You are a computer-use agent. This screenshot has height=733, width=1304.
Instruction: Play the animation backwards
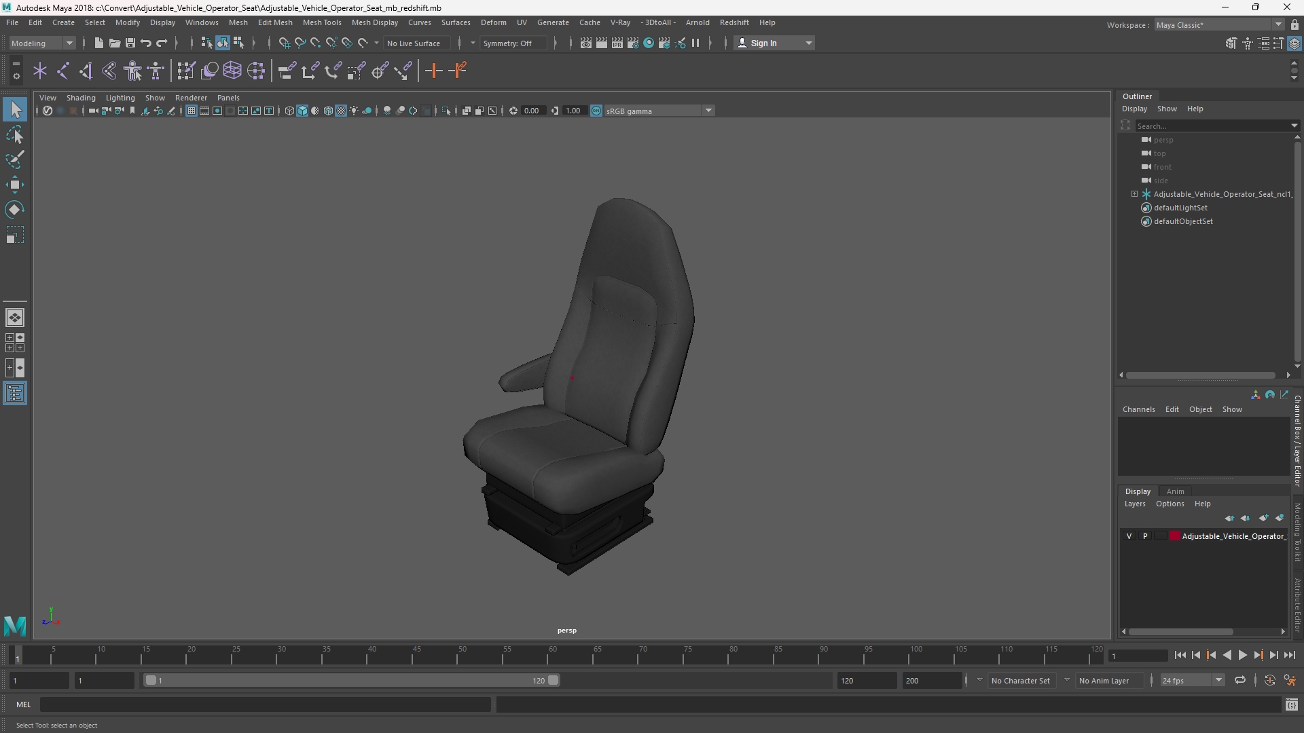1227,655
